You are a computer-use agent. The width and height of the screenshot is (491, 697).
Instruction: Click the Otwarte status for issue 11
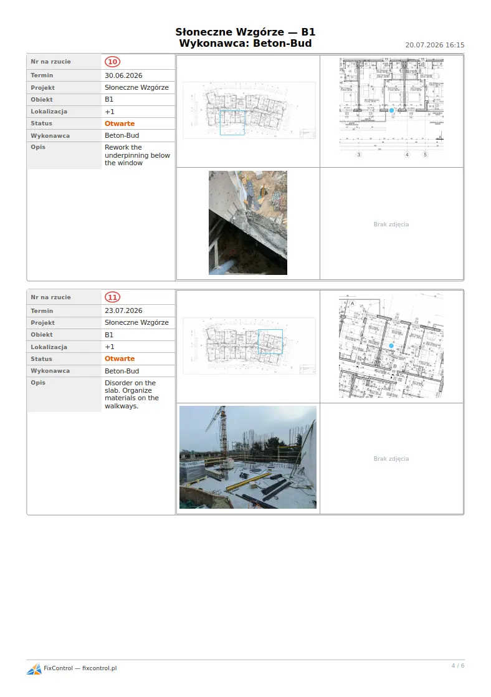click(x=120, y=358)
